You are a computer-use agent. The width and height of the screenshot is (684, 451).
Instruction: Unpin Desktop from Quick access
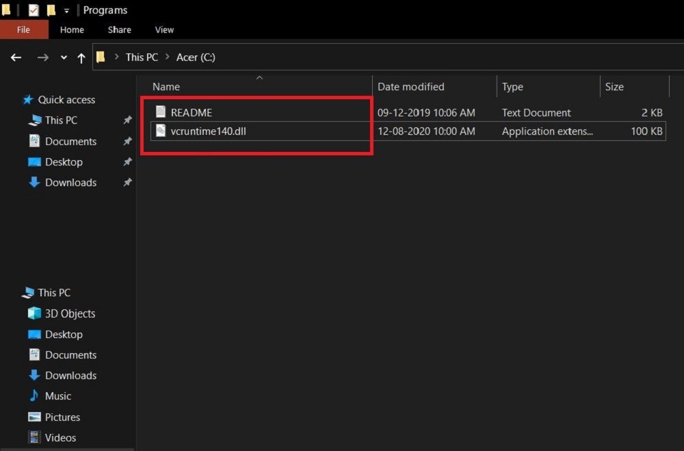pyautogui.click(x=127, y=162)
